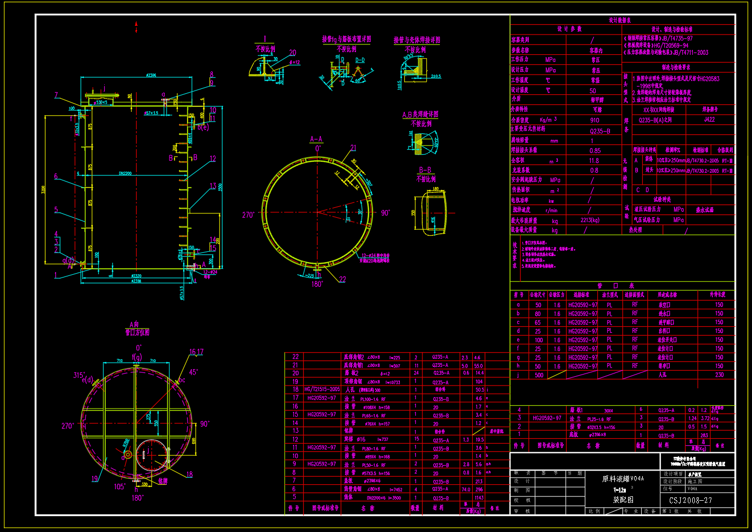
Task: Click the 270° marker left of A-A circle
Action: click(248, 215)
